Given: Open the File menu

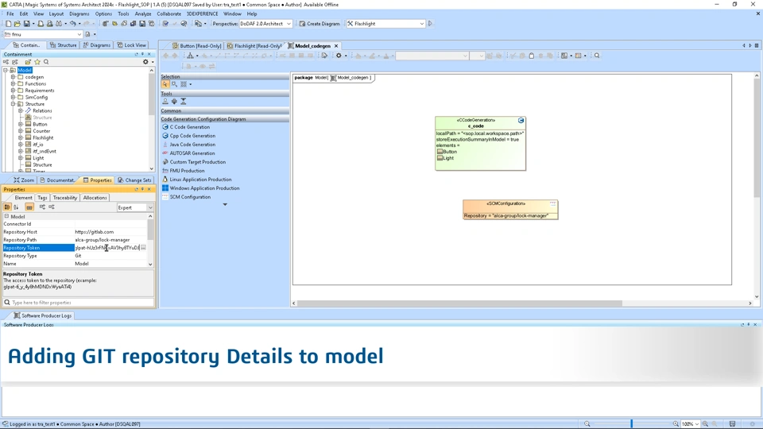Looking at the screenshot, I should [x=10, y=14].
